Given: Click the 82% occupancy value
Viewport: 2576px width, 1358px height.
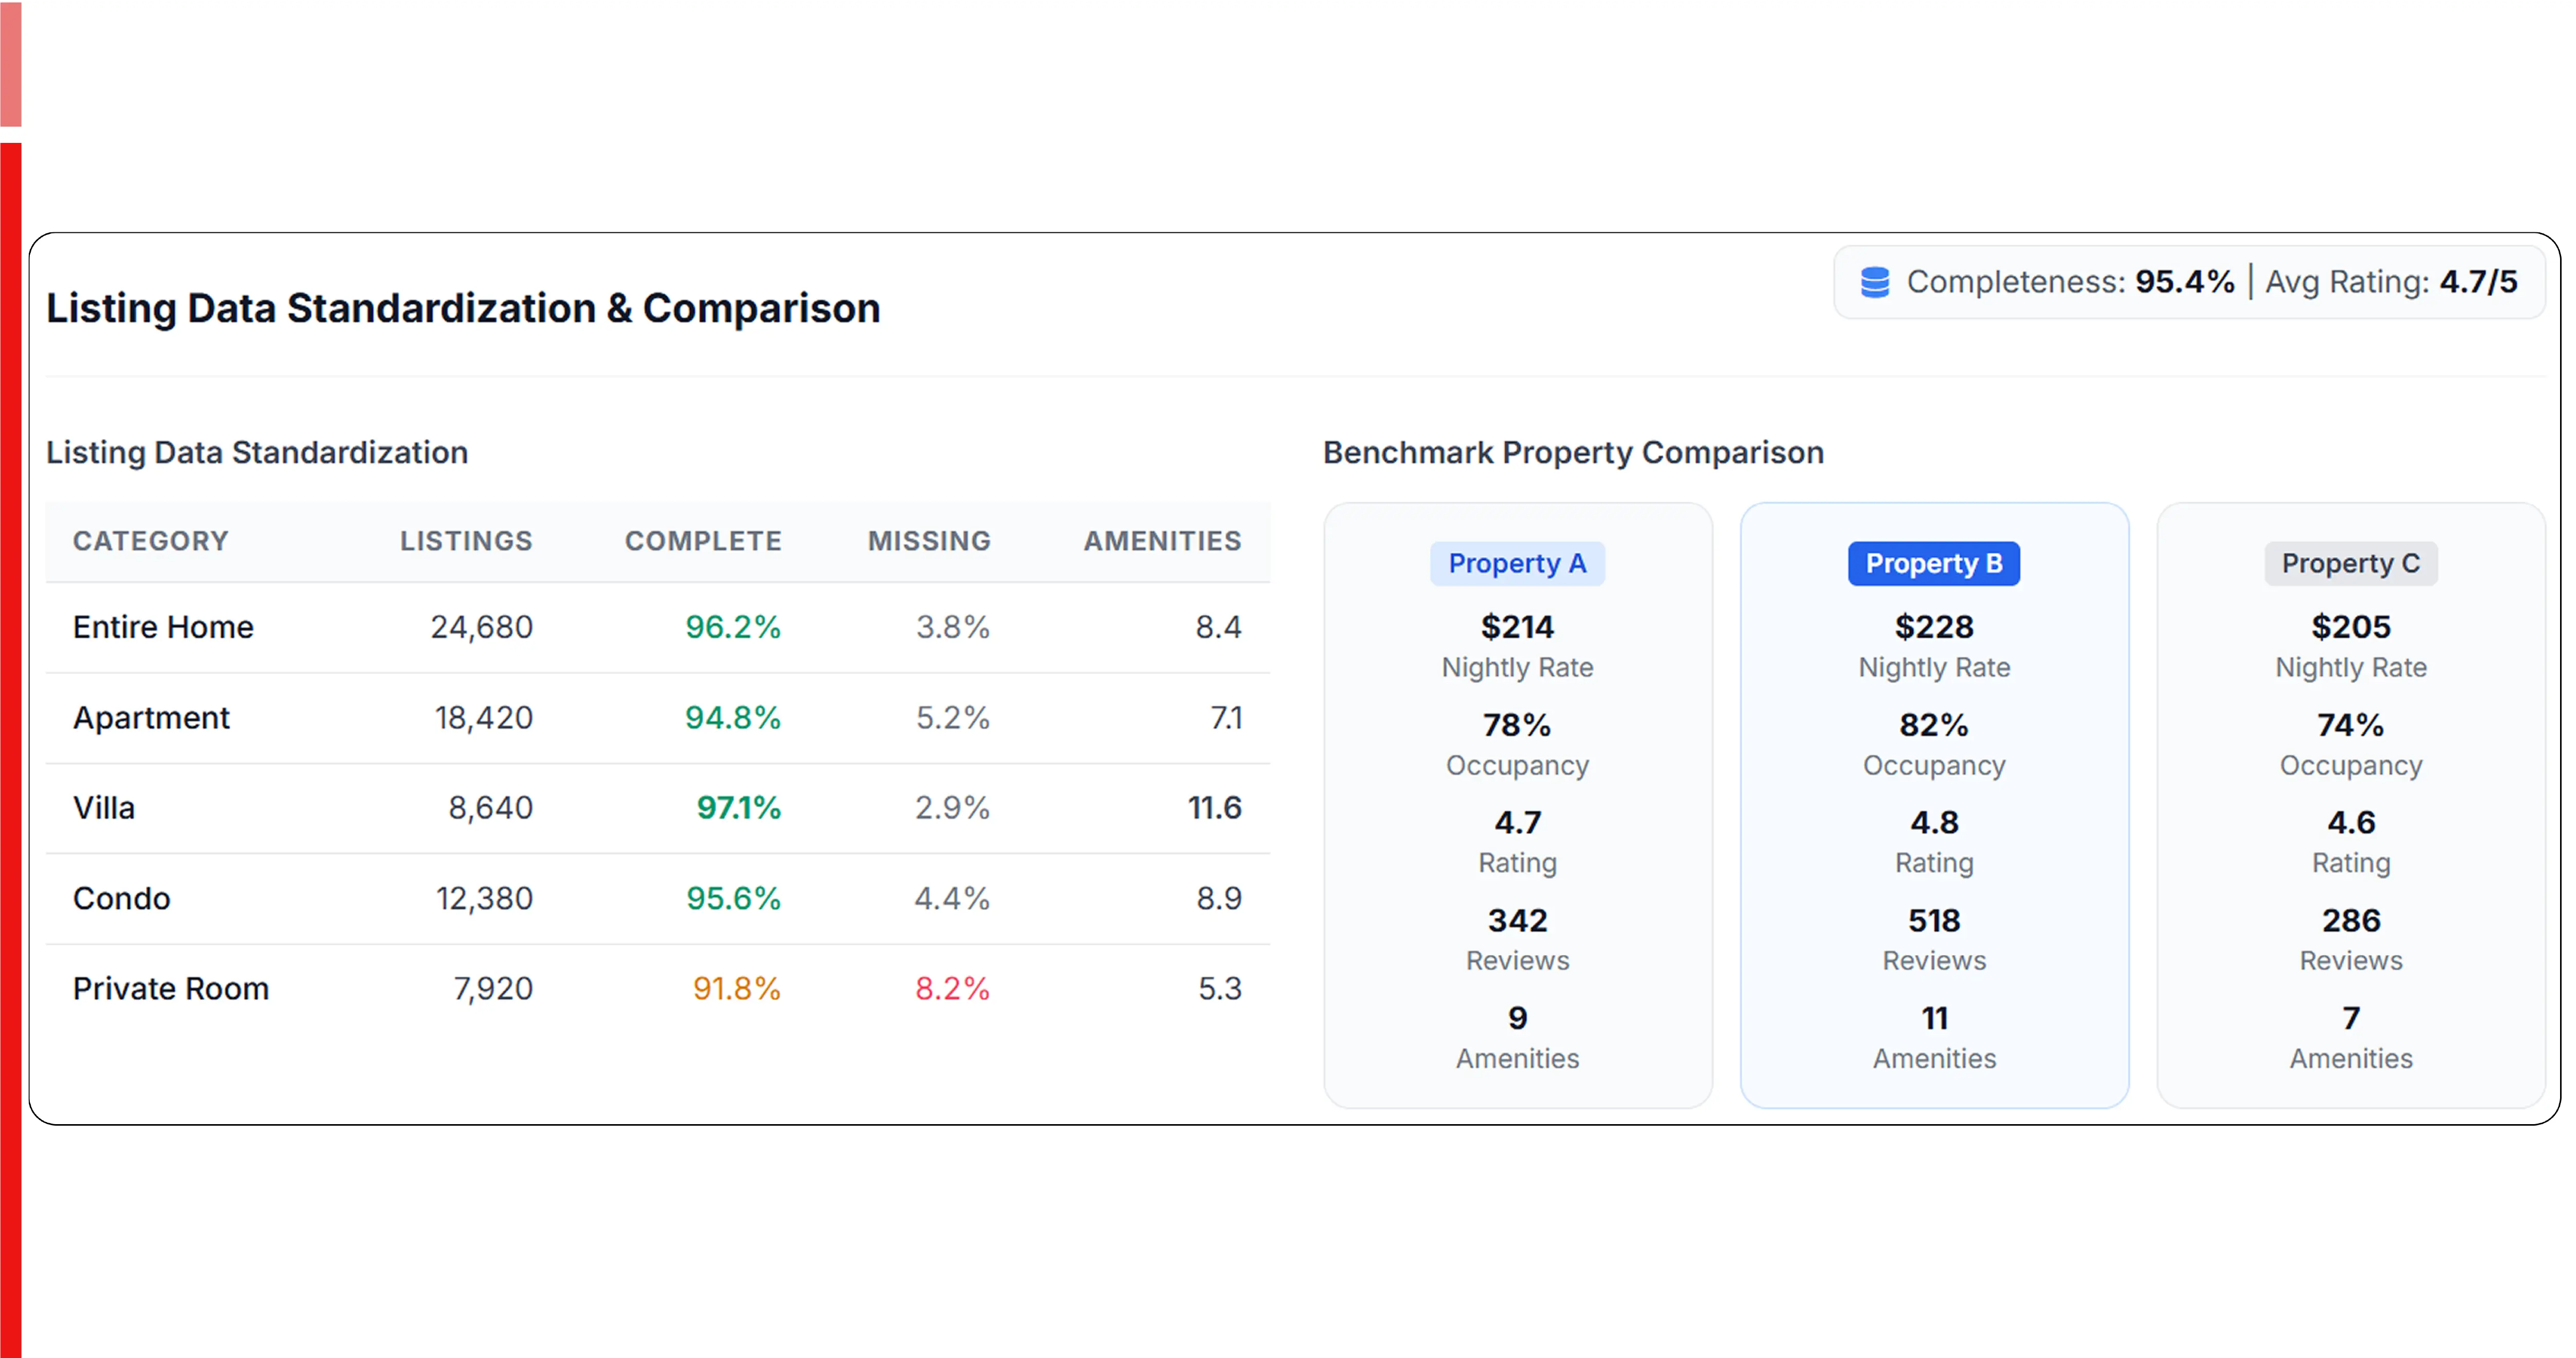Looking at the screenshot, I should click(1934, 725).
